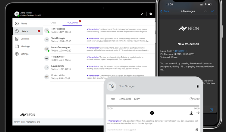Click the do-not-disturb status icon in the header

(151, 14)
